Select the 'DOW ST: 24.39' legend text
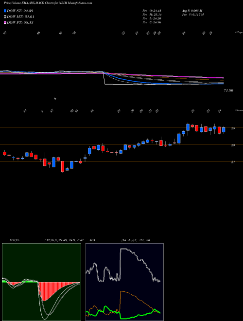The height and width of the screenshot is (321, 243). pyautogui.click(x=20, y=11)
